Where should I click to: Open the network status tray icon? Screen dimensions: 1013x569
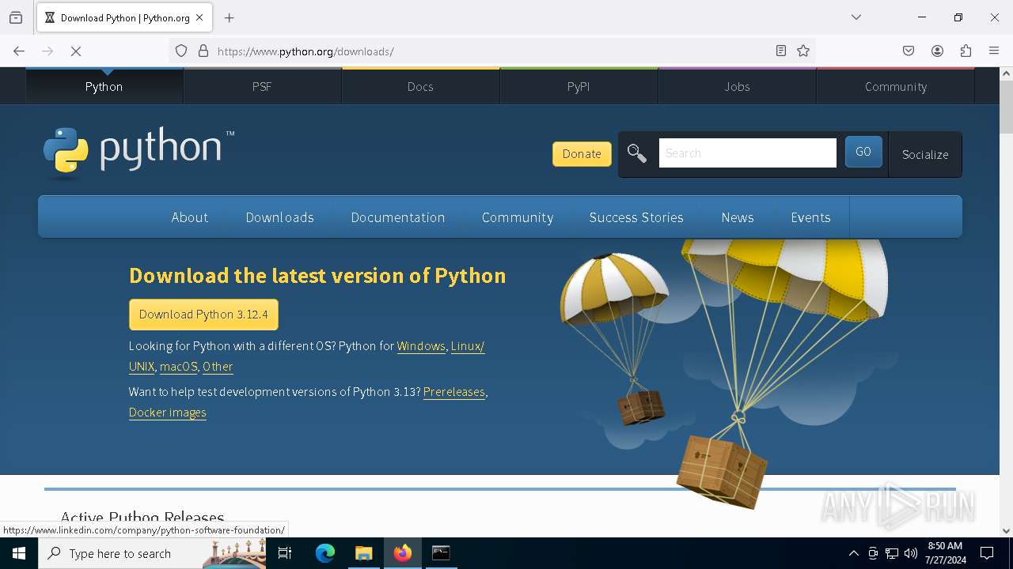point(892,553)
